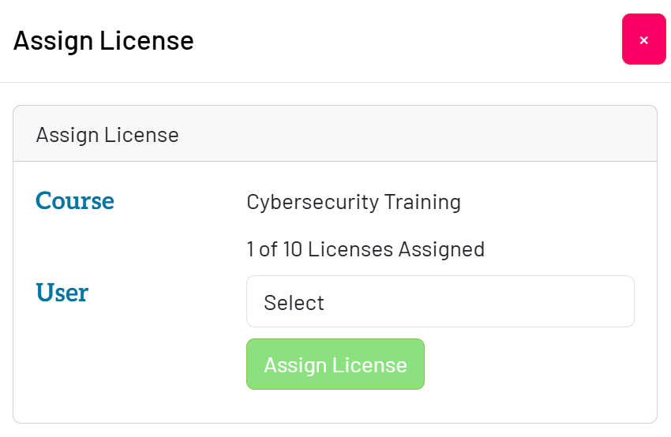671x437 pixels.
Task: Click the 'Select' placeholder text
Action: [x=294, y=303]
